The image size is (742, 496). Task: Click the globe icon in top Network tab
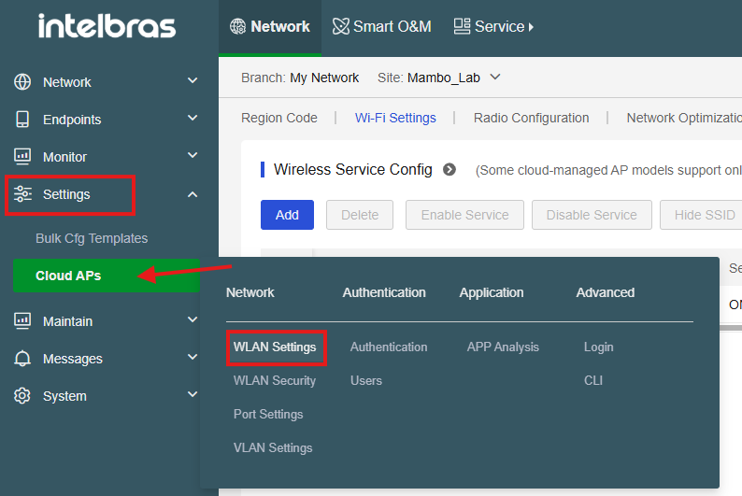(237, 26)
